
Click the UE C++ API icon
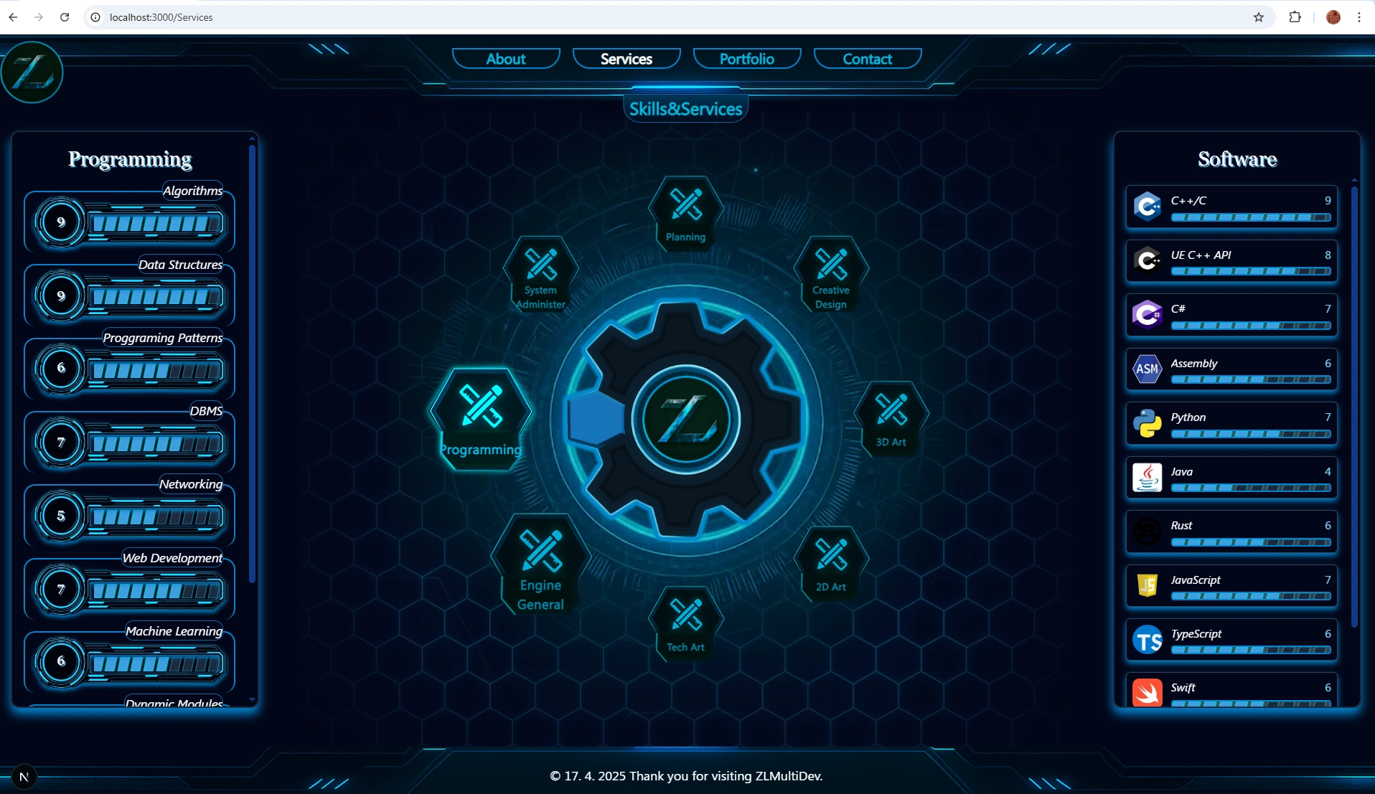(1148, 260)
